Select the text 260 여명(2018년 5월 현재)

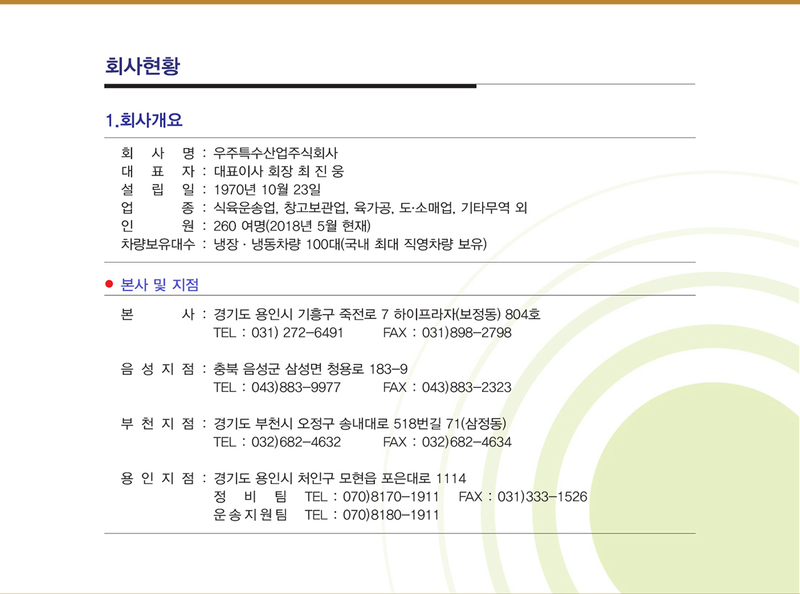click(x=291, y=227)
